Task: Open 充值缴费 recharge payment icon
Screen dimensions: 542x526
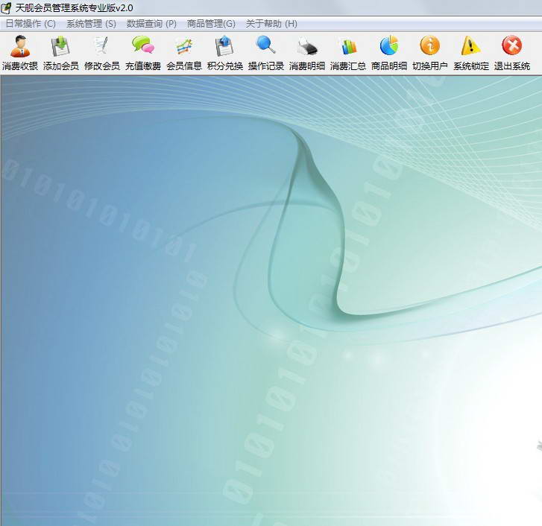Action: tap(142, 45)
